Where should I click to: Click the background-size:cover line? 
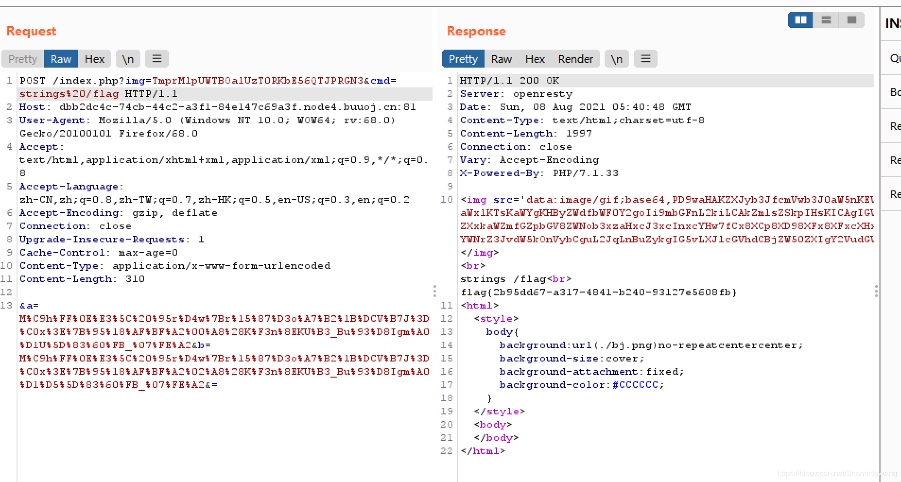(x=572, y=359)
